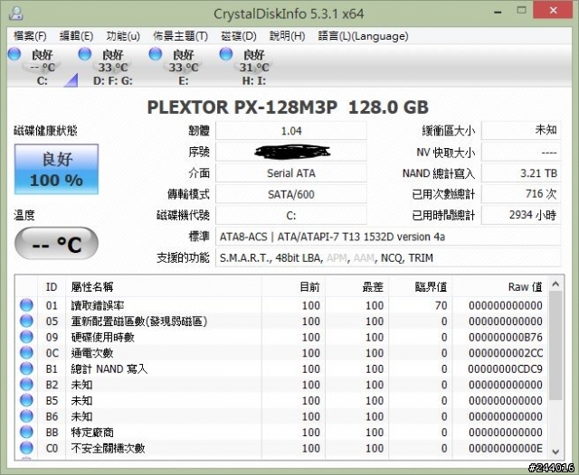Select disk C: status orb
579x475 pixels.
[x=14, y=54]
